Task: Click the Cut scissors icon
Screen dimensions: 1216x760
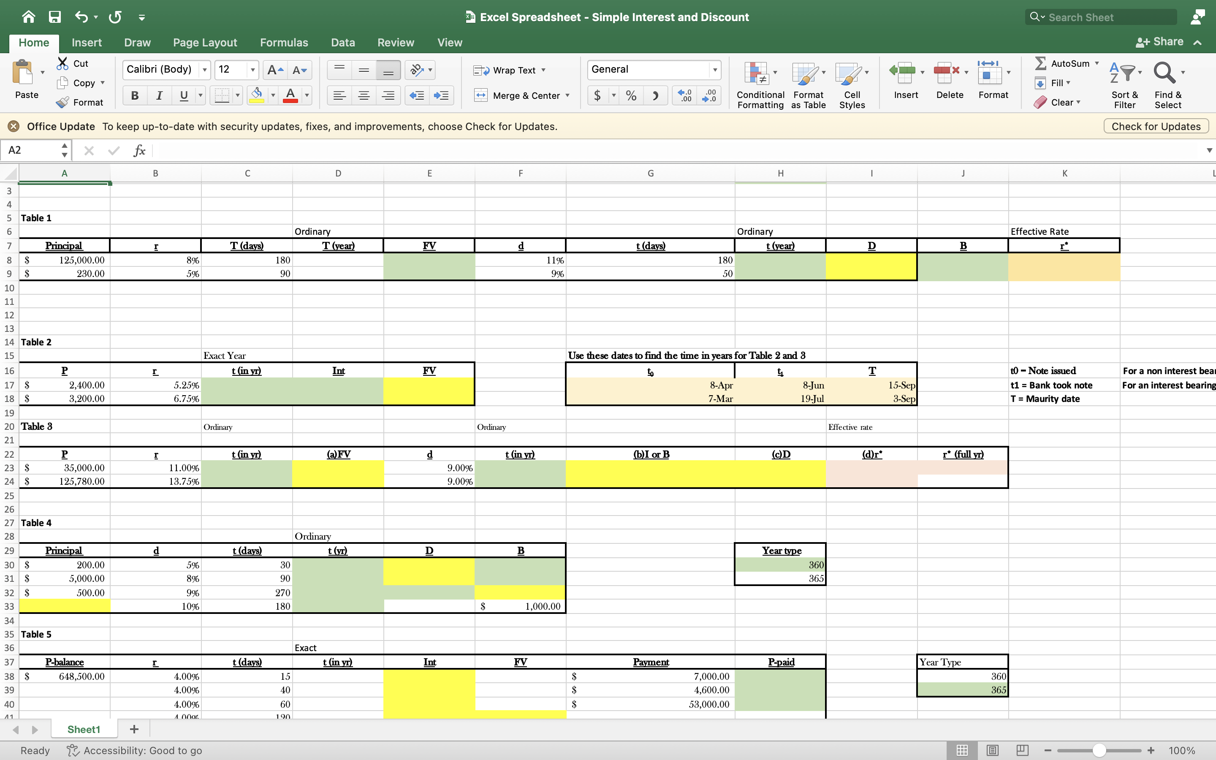Action: 62,63
